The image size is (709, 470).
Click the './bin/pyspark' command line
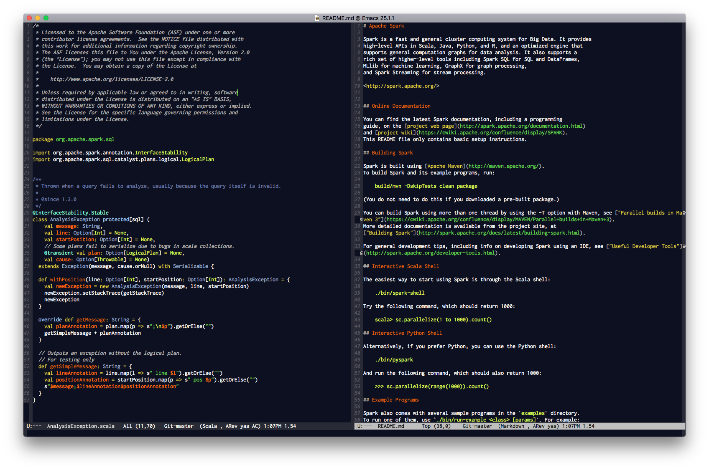click(x=394, y=360)
